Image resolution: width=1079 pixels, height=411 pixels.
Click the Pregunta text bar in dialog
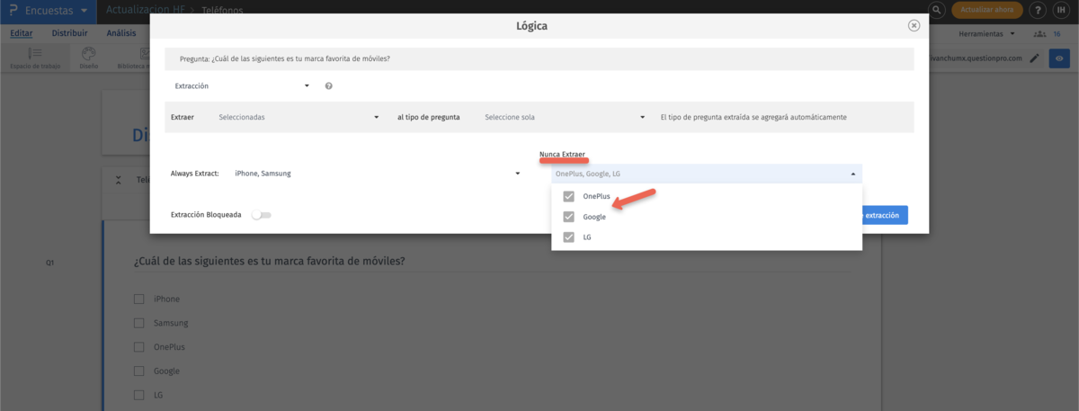(539, 59)
